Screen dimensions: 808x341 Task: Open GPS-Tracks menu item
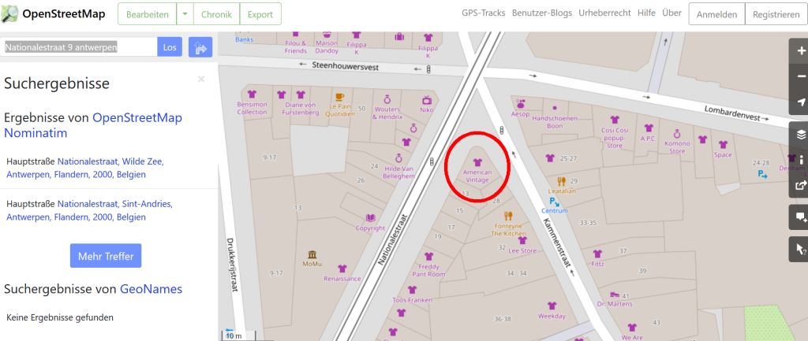(484, 13)
